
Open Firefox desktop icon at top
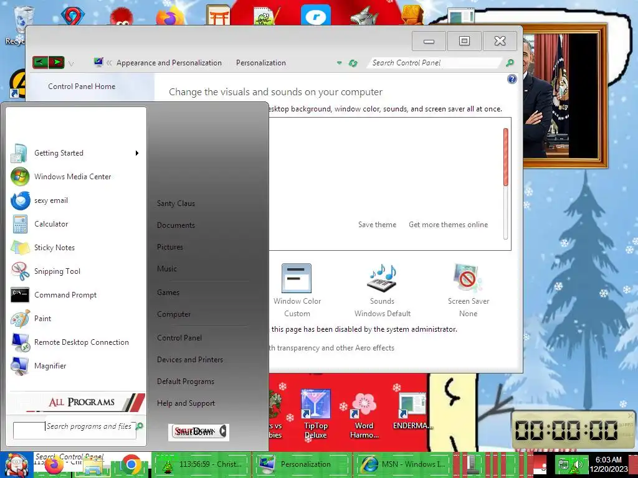pyautogui.click(x=171, y=16)
